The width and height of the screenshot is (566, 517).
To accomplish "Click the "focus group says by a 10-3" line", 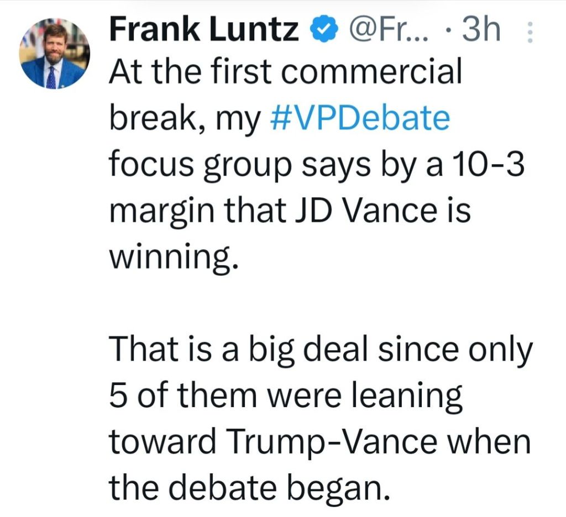I will pyautogui.click(x=316, y=166).
